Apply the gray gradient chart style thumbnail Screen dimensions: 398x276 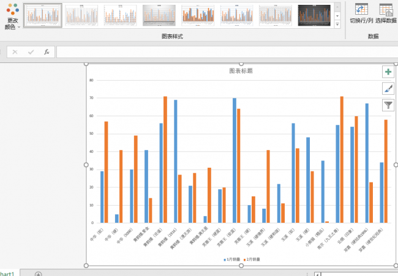coord(159,15)
